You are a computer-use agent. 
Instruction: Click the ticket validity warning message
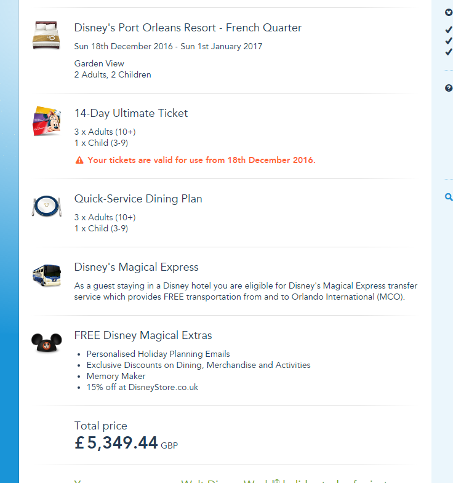pyautogui.click(x=201, y=160)
